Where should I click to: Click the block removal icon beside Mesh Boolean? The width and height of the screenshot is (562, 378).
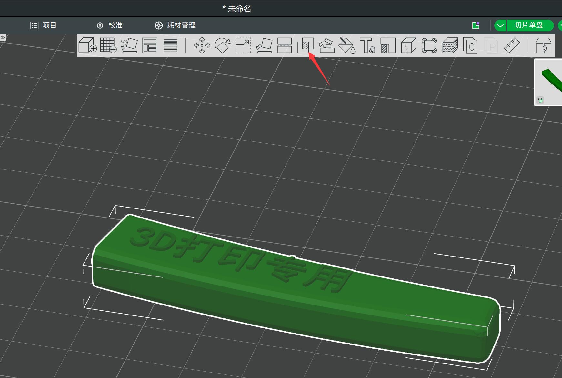click(x=326, y=45)
